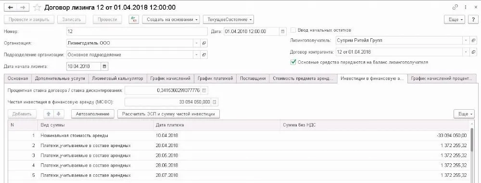Screen dimensions: 481x183
Task: Select amount cell -33 094 050,00
Action: tap(374, 136)
